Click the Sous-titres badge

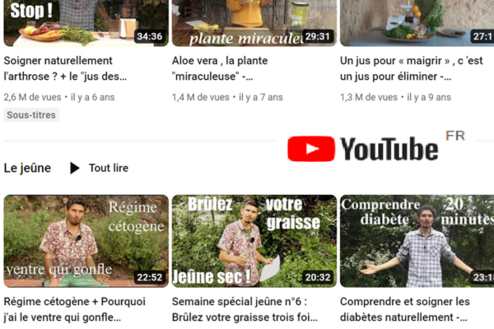(x=31, y=115)
